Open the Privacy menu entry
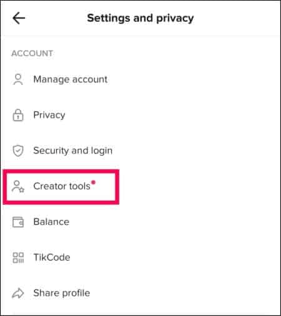The image size is (281, 316). click(49, 115)
